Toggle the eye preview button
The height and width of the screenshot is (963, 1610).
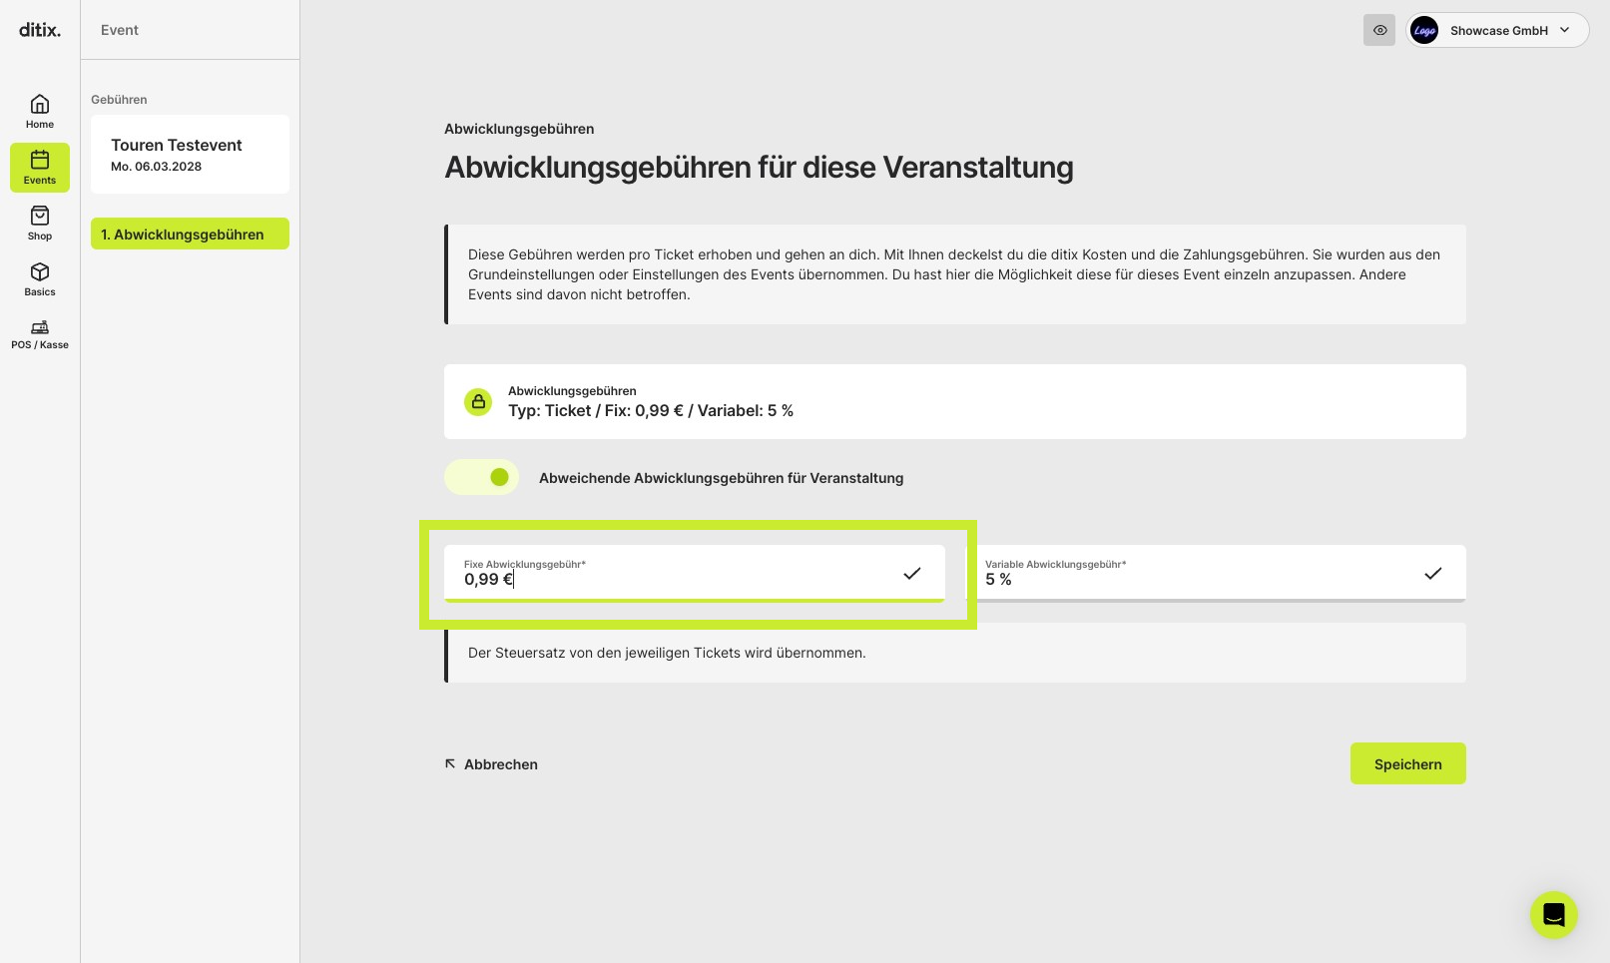1379,30
